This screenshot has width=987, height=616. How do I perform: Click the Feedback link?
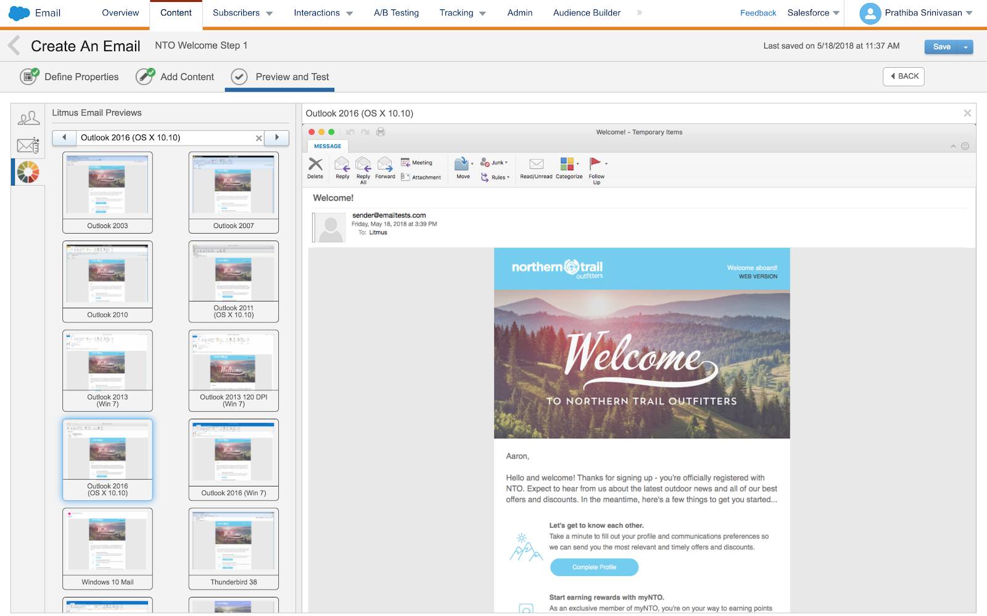tap(758, 13)
